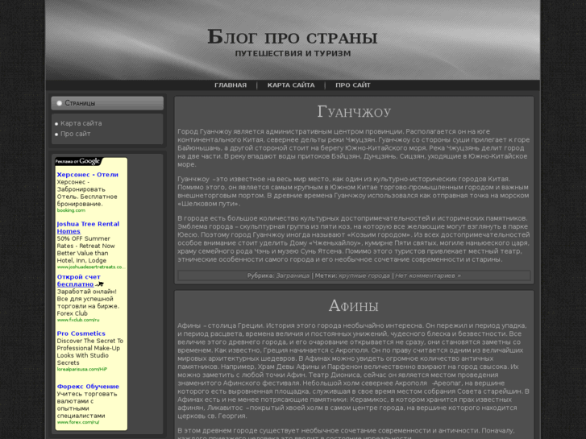
Task: Open Нет комментариев link under Гуанчжоу
Action: tap(428, 275)
